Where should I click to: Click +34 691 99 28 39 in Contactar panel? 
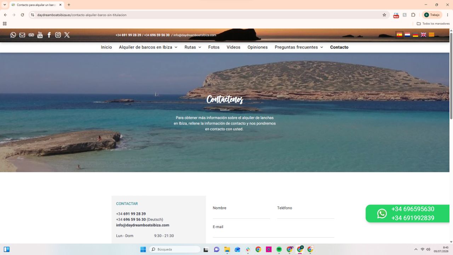coord(131,214)
